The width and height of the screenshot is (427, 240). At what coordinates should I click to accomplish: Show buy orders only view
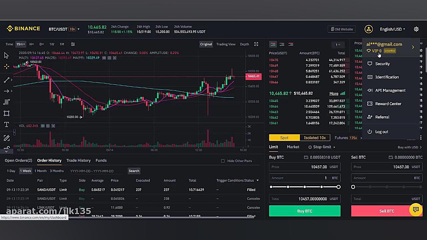coord(282,44)
